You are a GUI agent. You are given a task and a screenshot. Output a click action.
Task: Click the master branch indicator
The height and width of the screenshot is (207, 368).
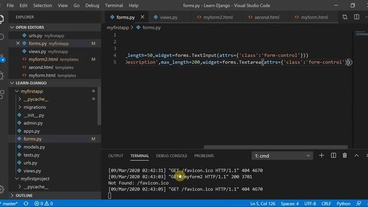click(9, 204)
